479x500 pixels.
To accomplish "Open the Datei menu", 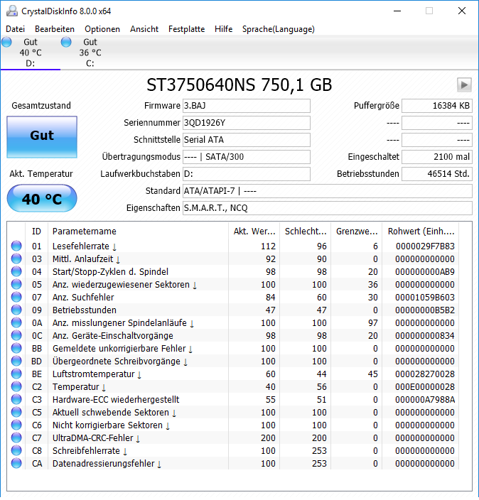I will pos(15,29).
